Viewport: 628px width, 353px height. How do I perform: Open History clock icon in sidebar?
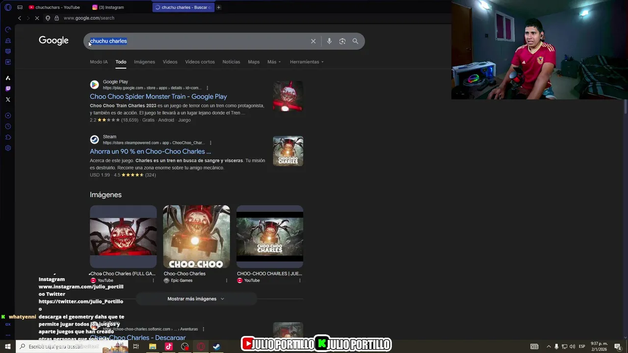tap(8, 126)
